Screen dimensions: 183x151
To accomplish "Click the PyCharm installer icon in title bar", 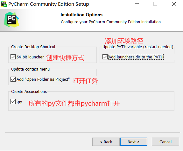I will click(x=4, y=4).
